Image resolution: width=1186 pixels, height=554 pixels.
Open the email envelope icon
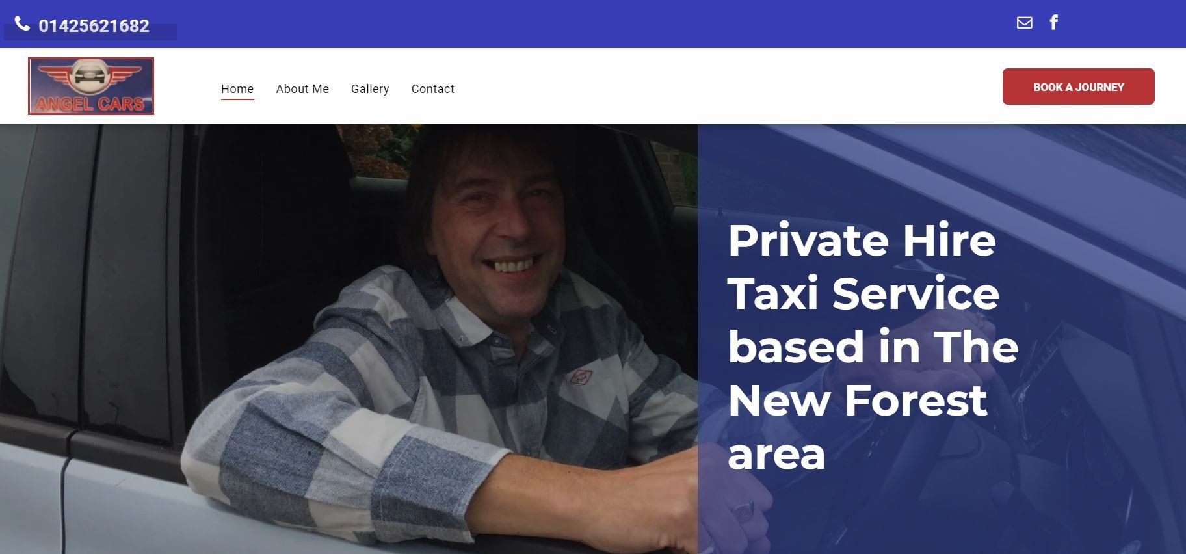[x=1024, y=23]
